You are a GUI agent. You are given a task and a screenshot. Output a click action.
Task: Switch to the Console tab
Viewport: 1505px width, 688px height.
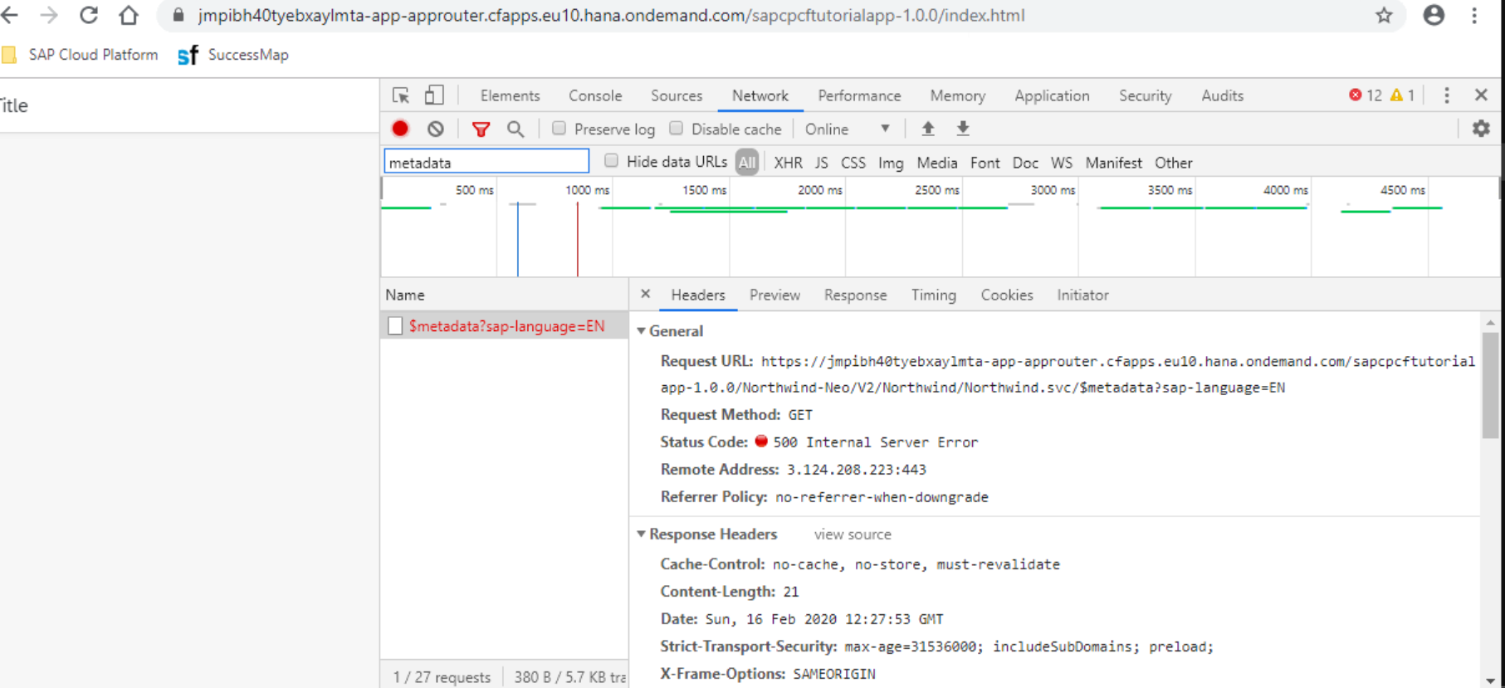pyautogui.click(x=595, y=95)
